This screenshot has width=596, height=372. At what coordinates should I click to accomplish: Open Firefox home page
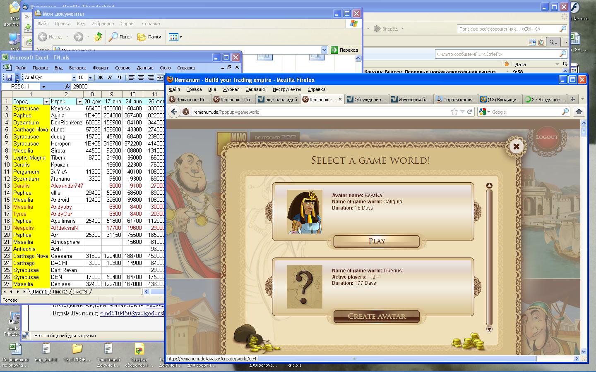click(x=579, y=112)
